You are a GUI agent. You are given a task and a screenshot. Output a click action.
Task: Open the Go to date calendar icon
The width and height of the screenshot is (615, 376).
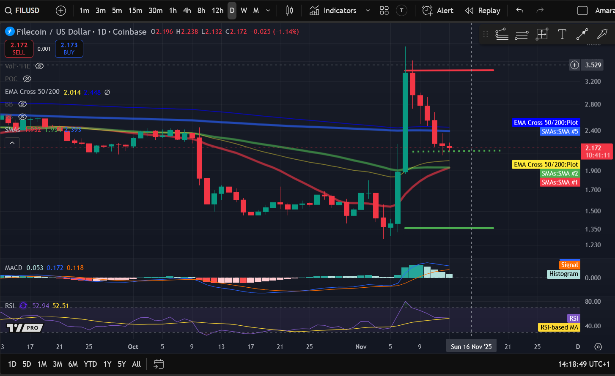pos(159,364)
